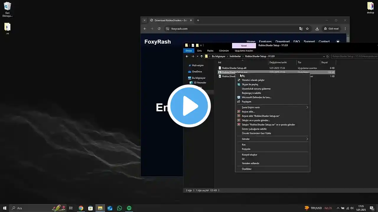378x212 pixels.
Task: Click the Explorer search box
Action: (x=354, y=56)
